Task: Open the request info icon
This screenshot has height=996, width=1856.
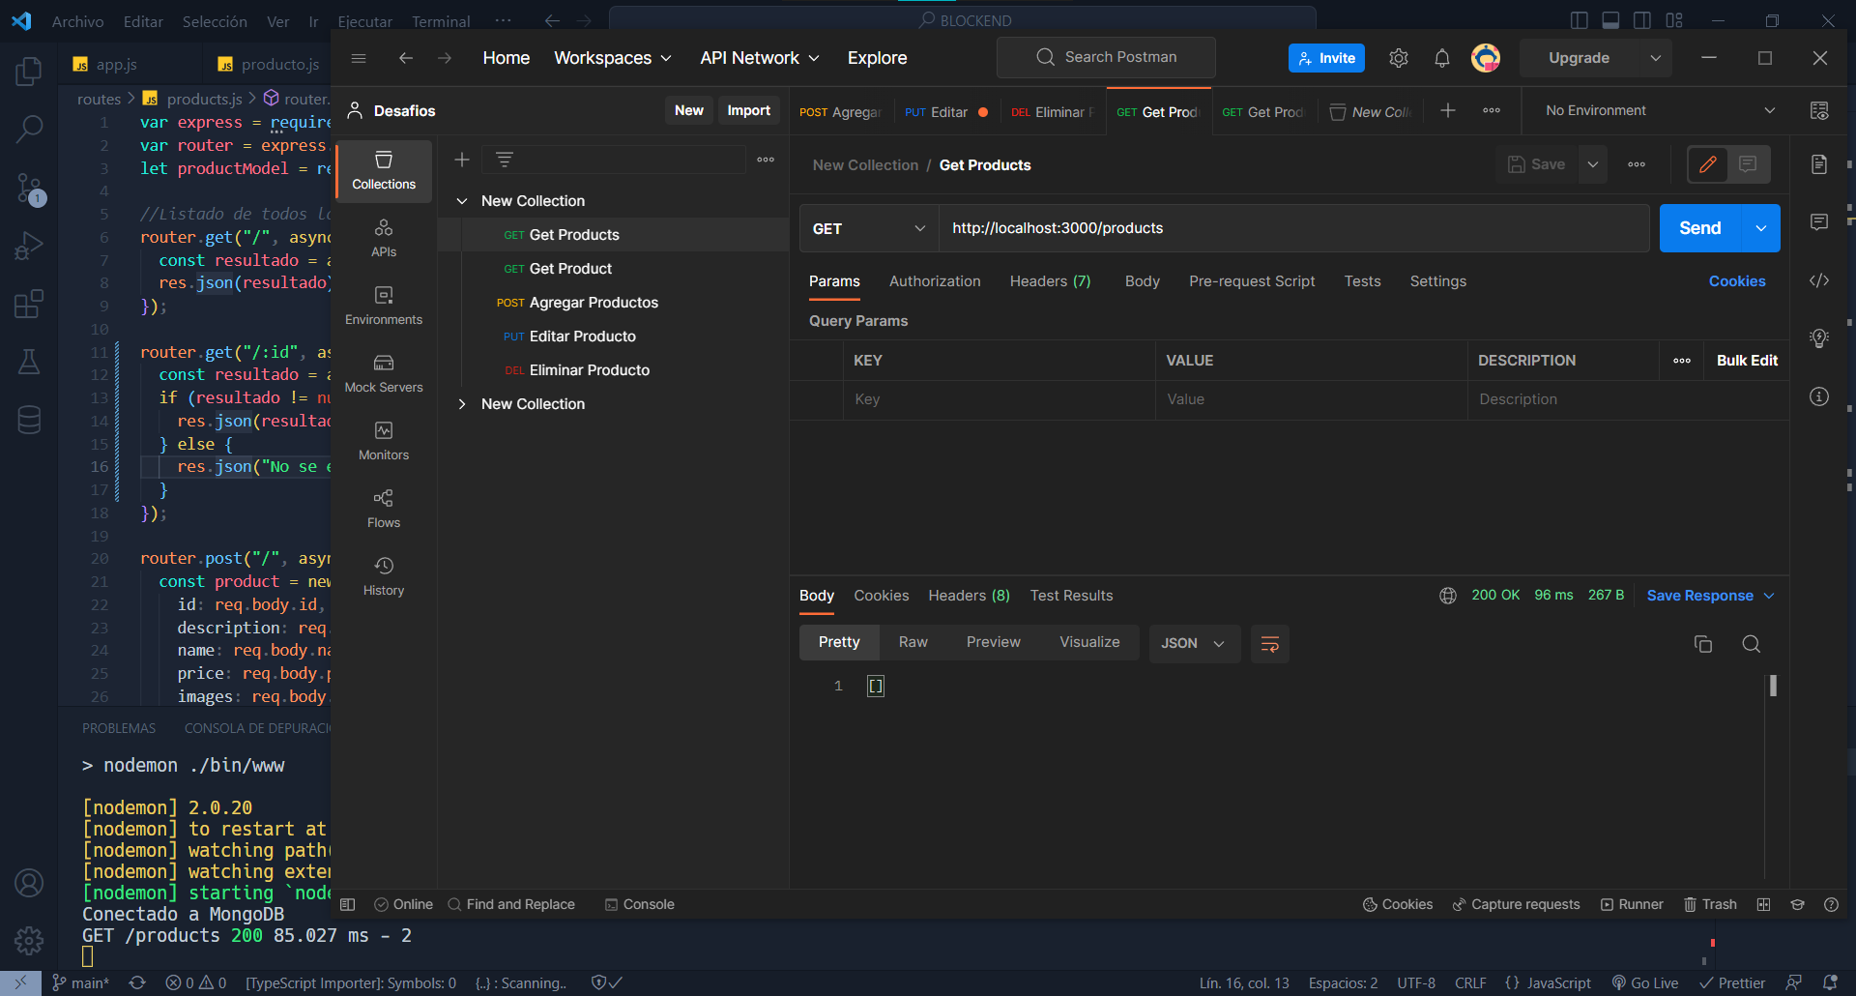Action: (1819, 396)
